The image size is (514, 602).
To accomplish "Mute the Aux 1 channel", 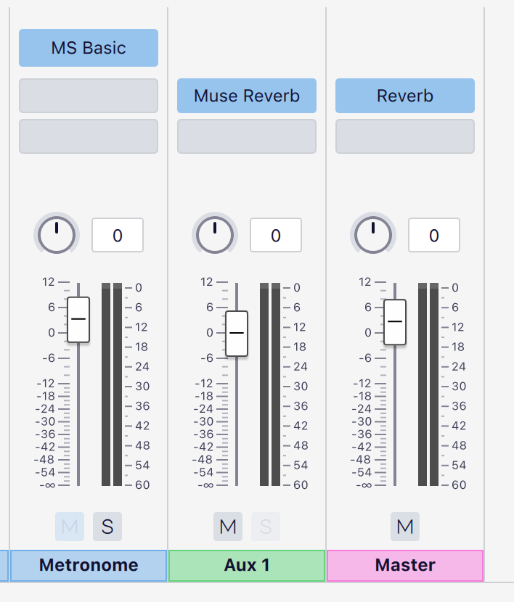I will point(227,527).
